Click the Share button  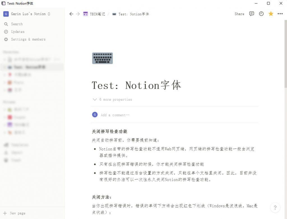tap(239, 14)
